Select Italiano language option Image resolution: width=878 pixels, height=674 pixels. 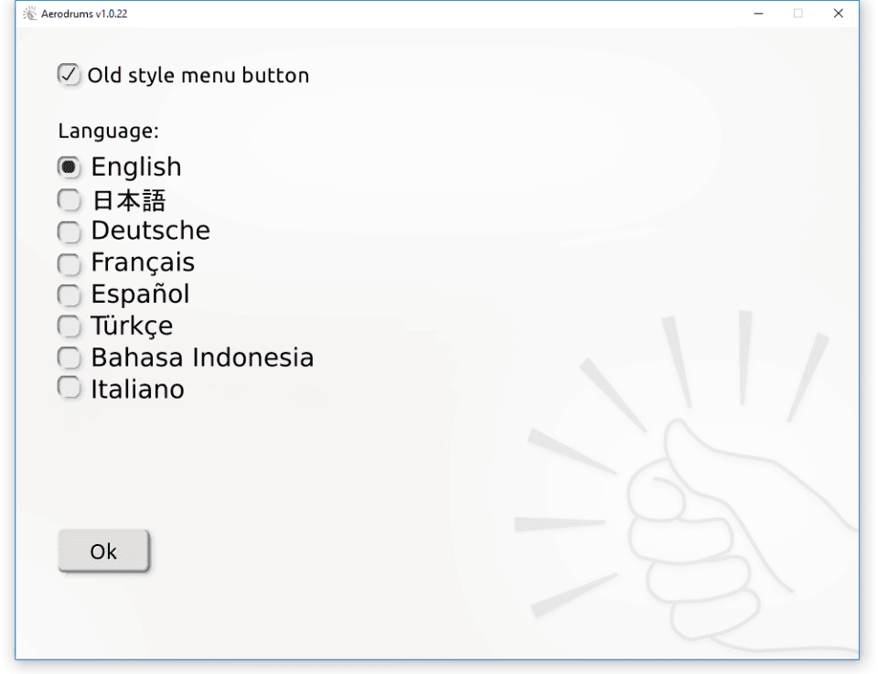[69, 388]
